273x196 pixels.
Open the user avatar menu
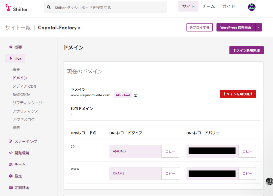[252, 7]
